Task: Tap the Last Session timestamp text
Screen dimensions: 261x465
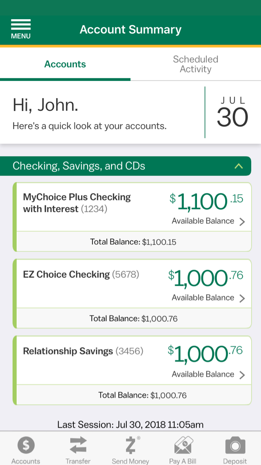Action: [x=130, y=425]
